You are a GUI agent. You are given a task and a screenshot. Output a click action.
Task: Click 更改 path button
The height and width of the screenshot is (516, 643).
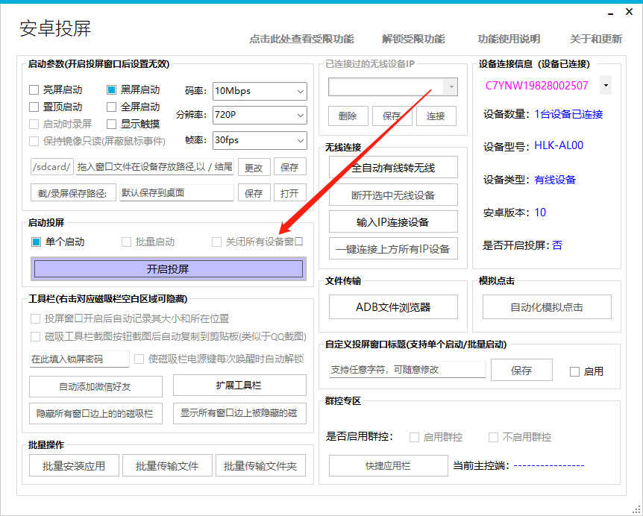(254, 167)
